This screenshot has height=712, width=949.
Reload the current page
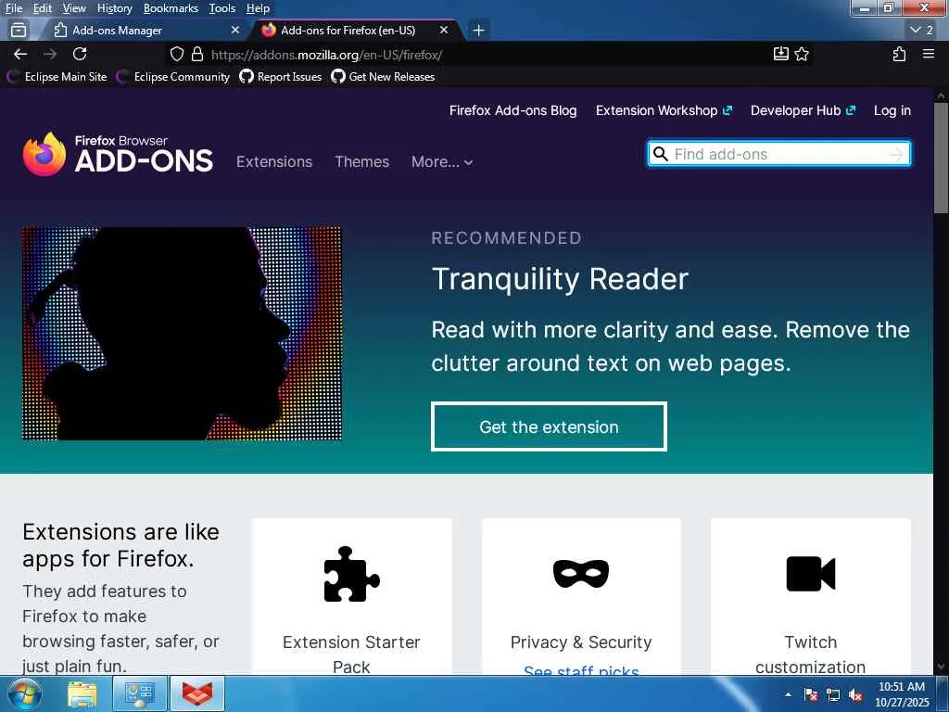[80, 55]
